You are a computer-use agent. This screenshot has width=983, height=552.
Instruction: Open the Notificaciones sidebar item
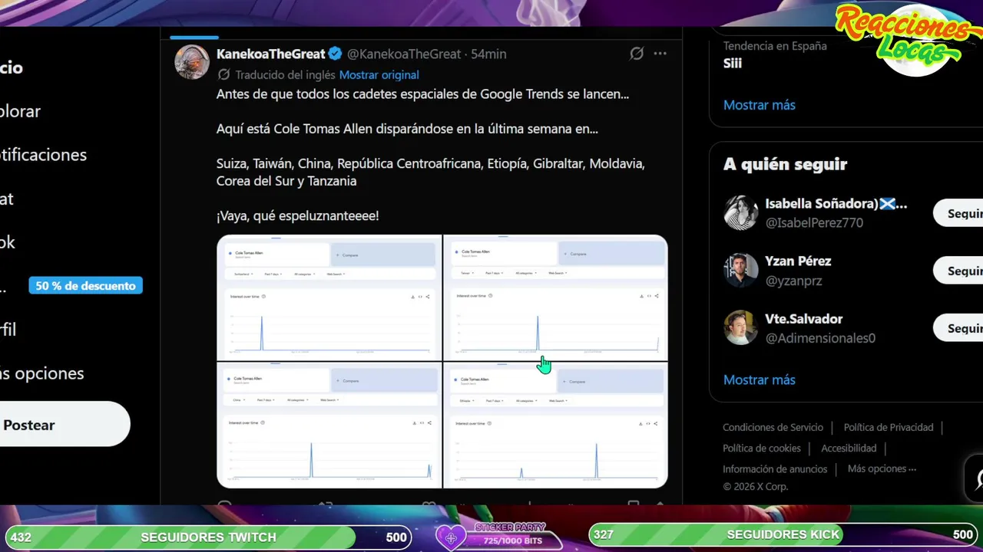pyautogui.click(x=43, y=155)
